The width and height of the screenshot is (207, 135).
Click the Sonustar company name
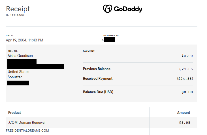tap(15, 77)
